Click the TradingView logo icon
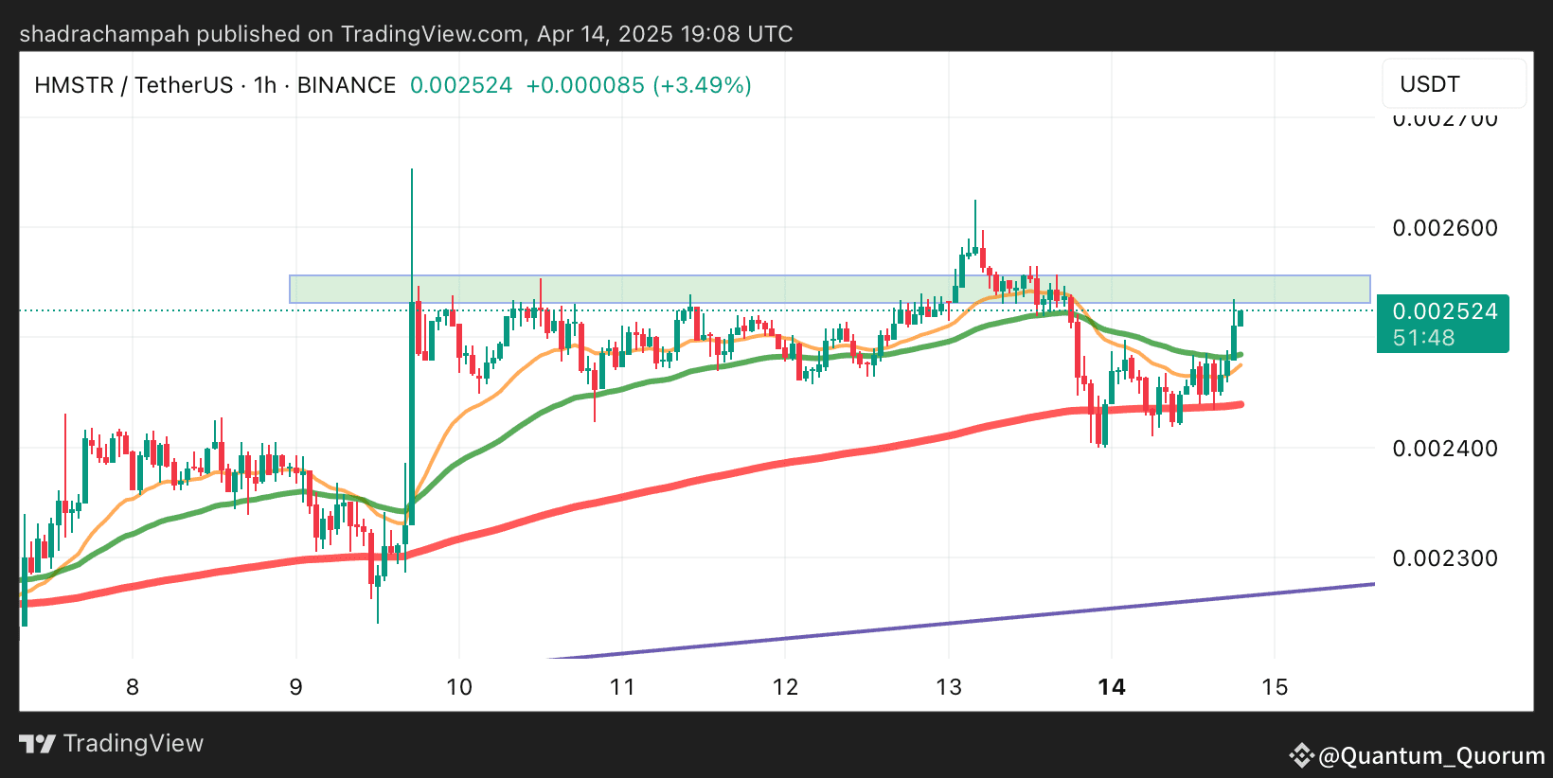Screen dimensions: 1553x778 click(38, 744)
